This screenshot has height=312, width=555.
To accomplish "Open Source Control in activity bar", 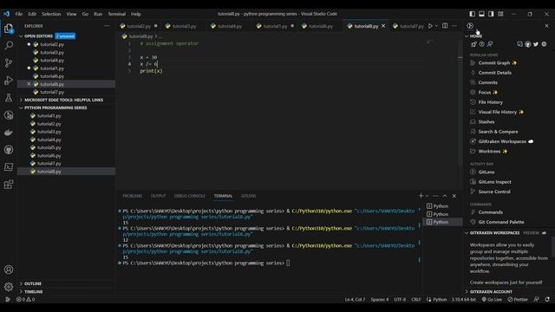I will [x=9, y=63].
